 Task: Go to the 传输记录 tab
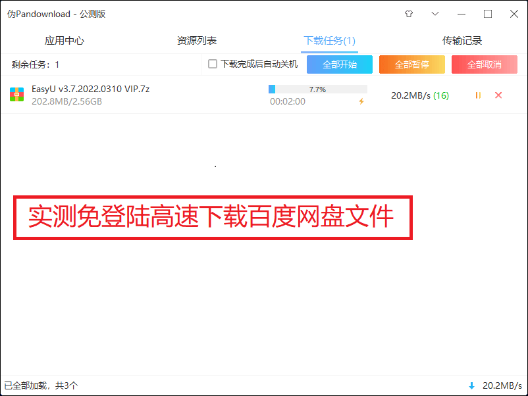462,41
